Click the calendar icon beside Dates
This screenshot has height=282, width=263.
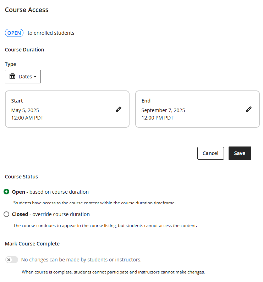(x=12, y=77)
